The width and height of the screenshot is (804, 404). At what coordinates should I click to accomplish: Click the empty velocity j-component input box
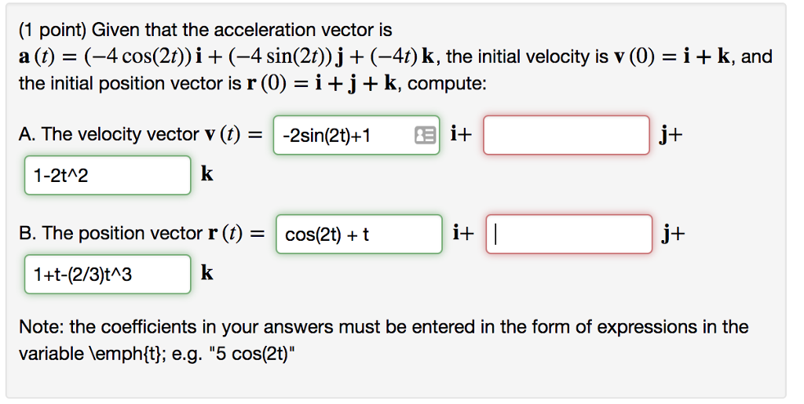tap(566, 135)
